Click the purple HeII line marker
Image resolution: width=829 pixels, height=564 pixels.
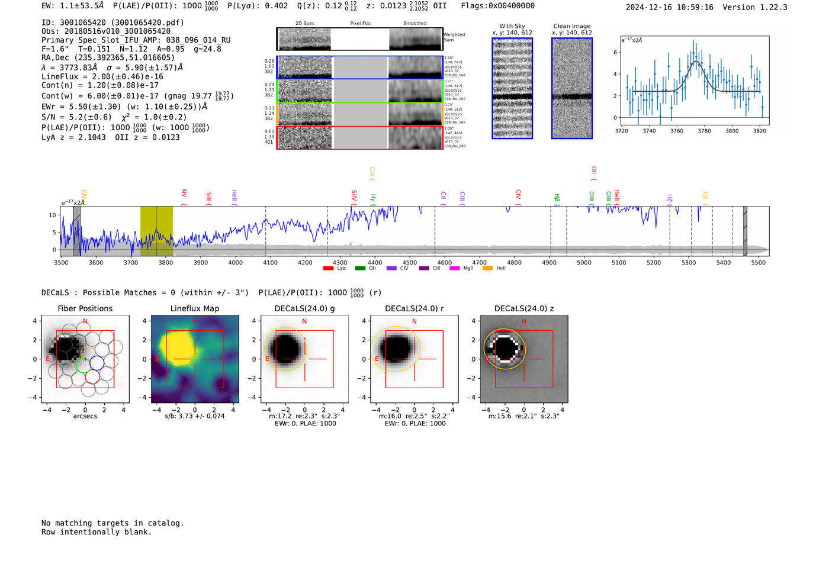pos(234,196)
